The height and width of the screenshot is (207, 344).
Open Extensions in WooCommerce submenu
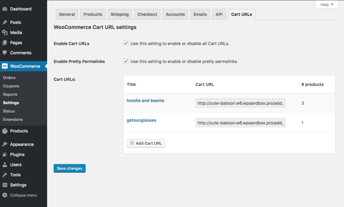tap(13, 119)
